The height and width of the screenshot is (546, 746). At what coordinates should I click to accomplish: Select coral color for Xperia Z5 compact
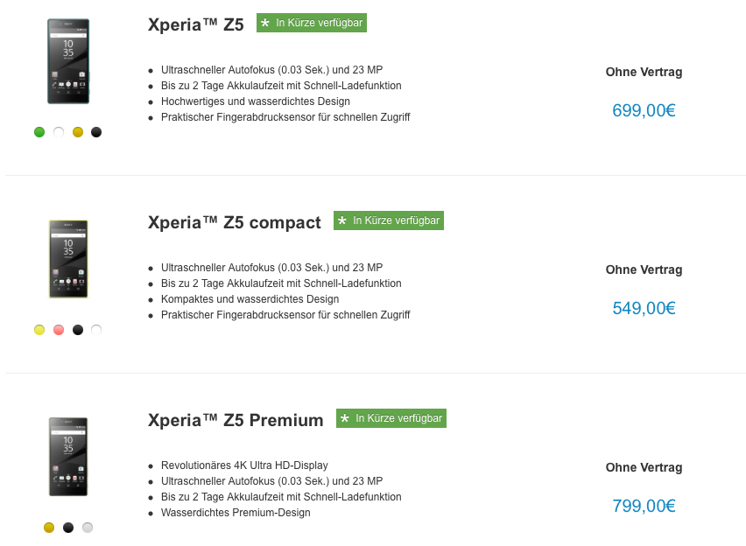59,330
